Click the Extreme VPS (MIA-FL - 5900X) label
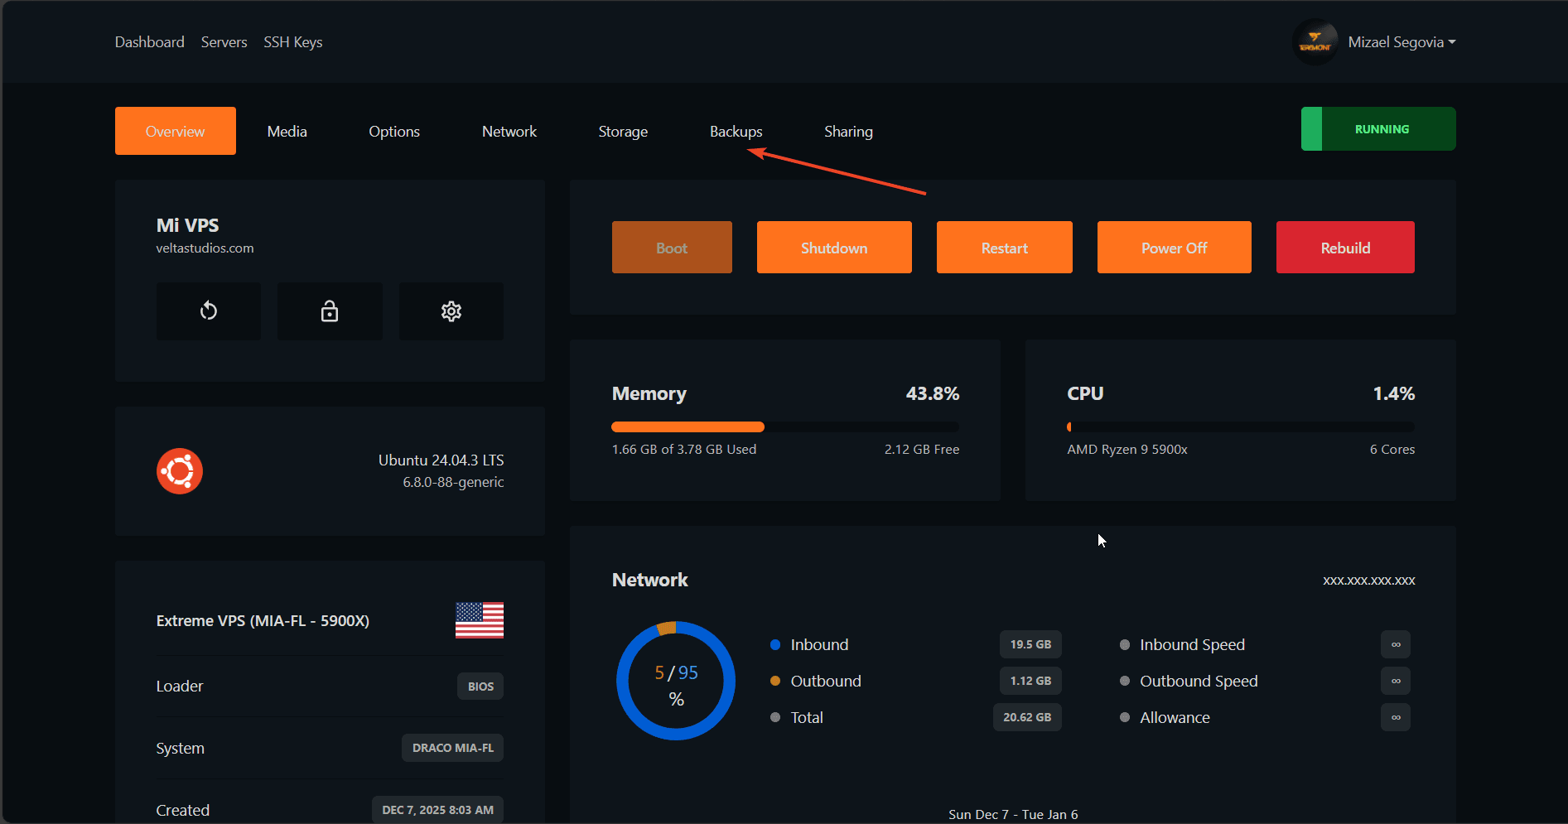This screenshot has height=824, width=1568. pos(263,621)
